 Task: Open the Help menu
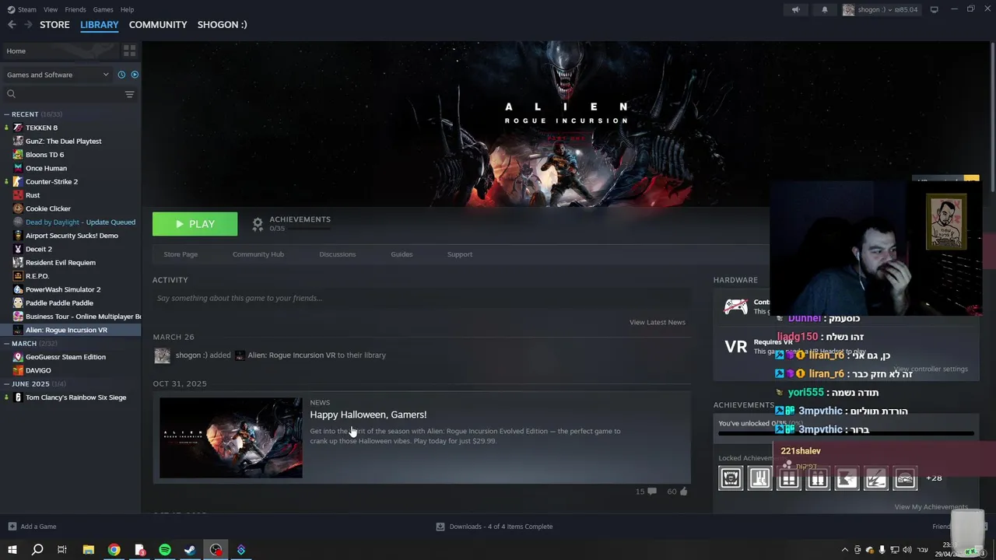(x=127, y=9)
